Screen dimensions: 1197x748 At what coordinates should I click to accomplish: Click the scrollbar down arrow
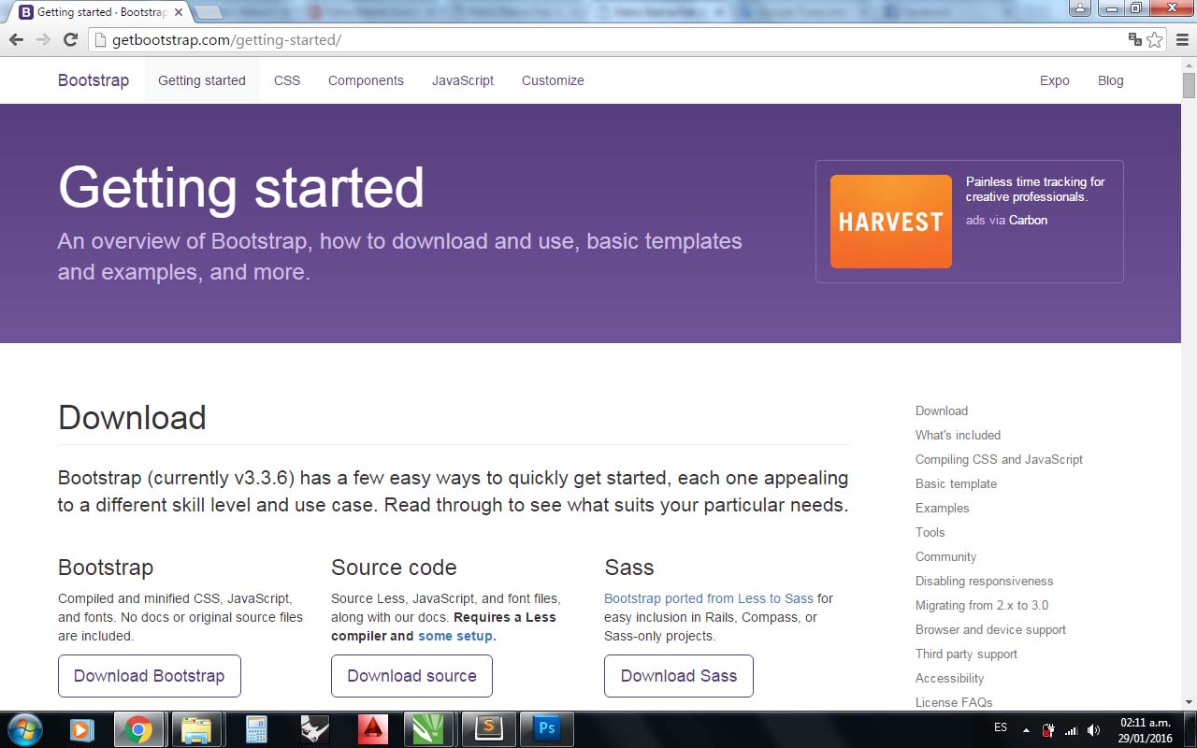pyautogui.click(x=1189, y=702)
